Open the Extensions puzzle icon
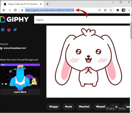Image resolution: width=132 pixels, height=113 pixels. click(x=118, y=10)
